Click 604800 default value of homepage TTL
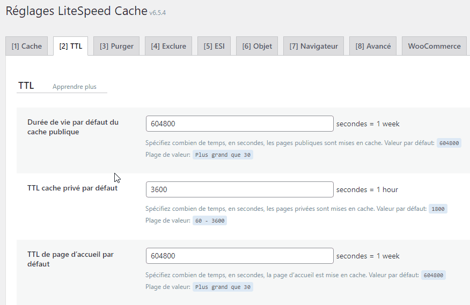Image resolution: width=470 pixels, height=305 pixels. point(433,275)
